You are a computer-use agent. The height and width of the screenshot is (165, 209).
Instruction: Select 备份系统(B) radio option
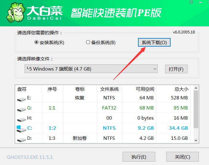point(101,43)
